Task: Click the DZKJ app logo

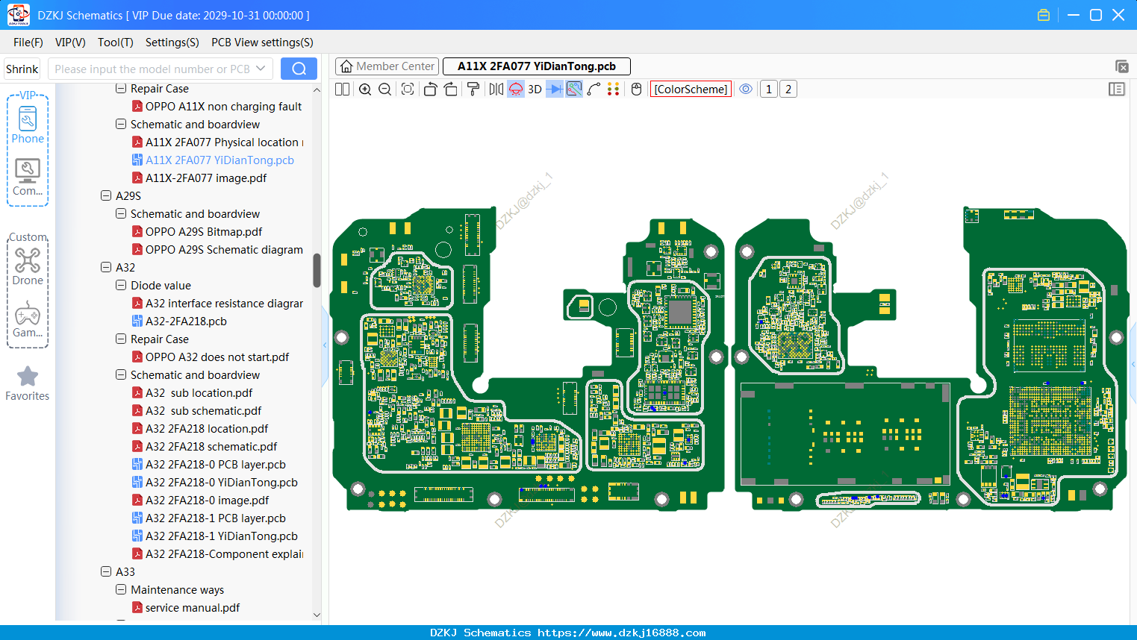Action: [18, 15]
